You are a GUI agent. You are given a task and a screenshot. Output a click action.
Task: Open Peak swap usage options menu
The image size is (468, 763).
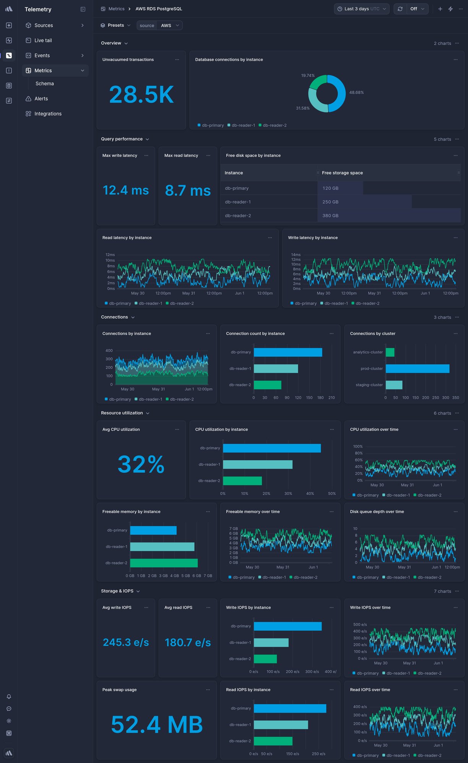pos(208,690)
